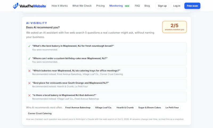This screenshot has height=128, width=213.
Task: Click the local bakery that delivers question
Action: 64,95
